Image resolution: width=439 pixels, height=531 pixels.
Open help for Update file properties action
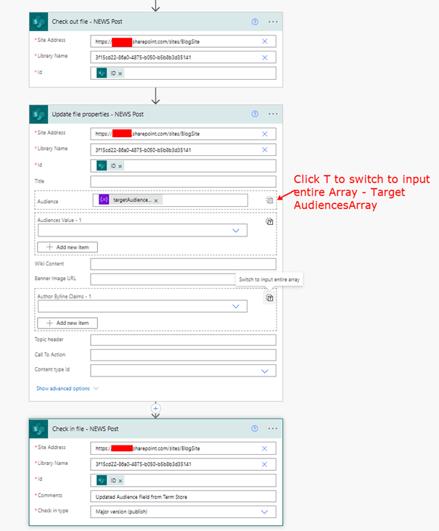(x=255, y=114)
